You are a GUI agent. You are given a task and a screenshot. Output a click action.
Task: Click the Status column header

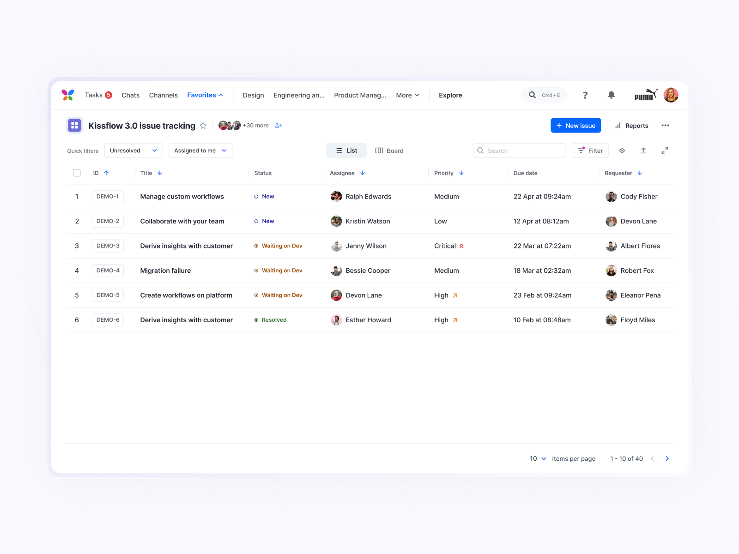click(x=263, y=173)
